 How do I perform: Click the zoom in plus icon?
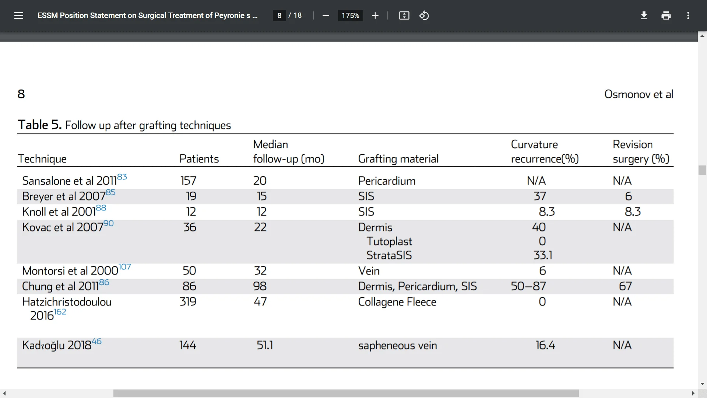pyautogui.click(x=375, y=15)
